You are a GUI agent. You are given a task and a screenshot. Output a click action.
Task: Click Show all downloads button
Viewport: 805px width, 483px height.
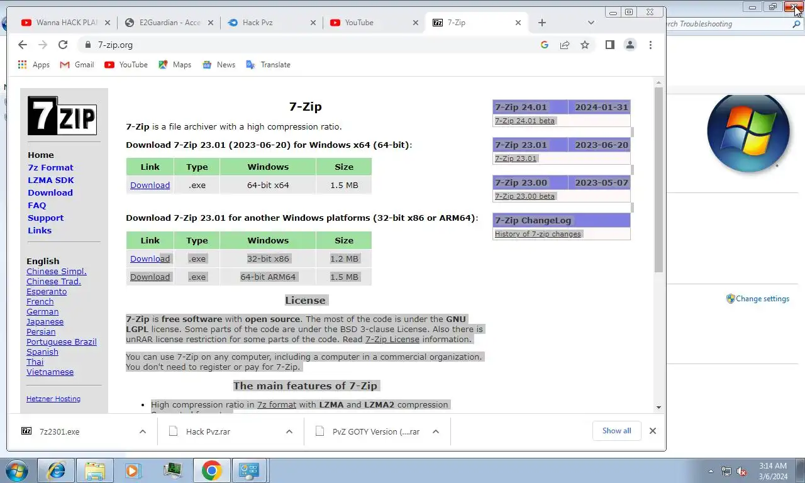pyautogui.click(x=616, y=431)
